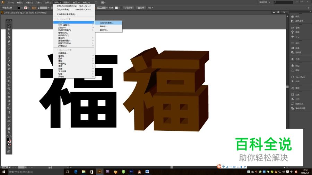
Task: Click the document tab 2016.1.28
Action: (24, 12)
